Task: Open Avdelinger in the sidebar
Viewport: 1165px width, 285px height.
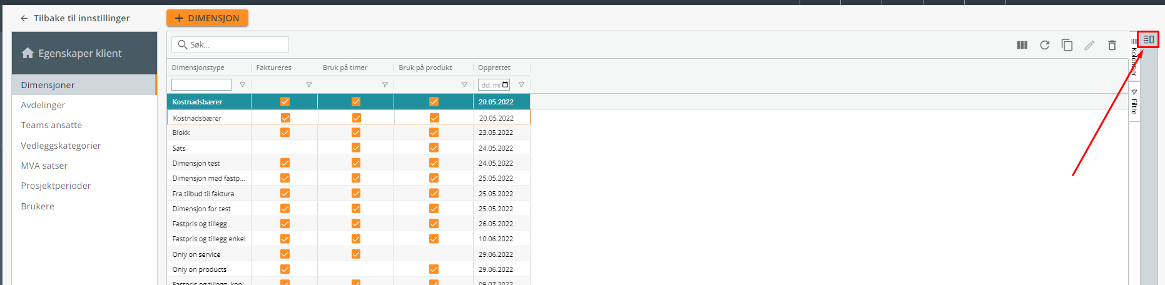Action: click(43, 105)
